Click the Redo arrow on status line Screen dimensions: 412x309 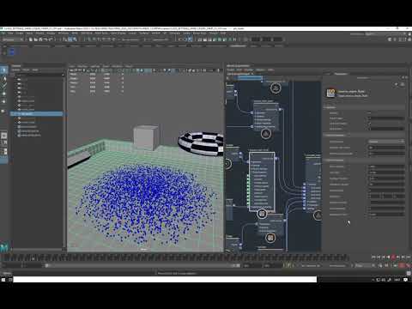(x=51, y=39)
